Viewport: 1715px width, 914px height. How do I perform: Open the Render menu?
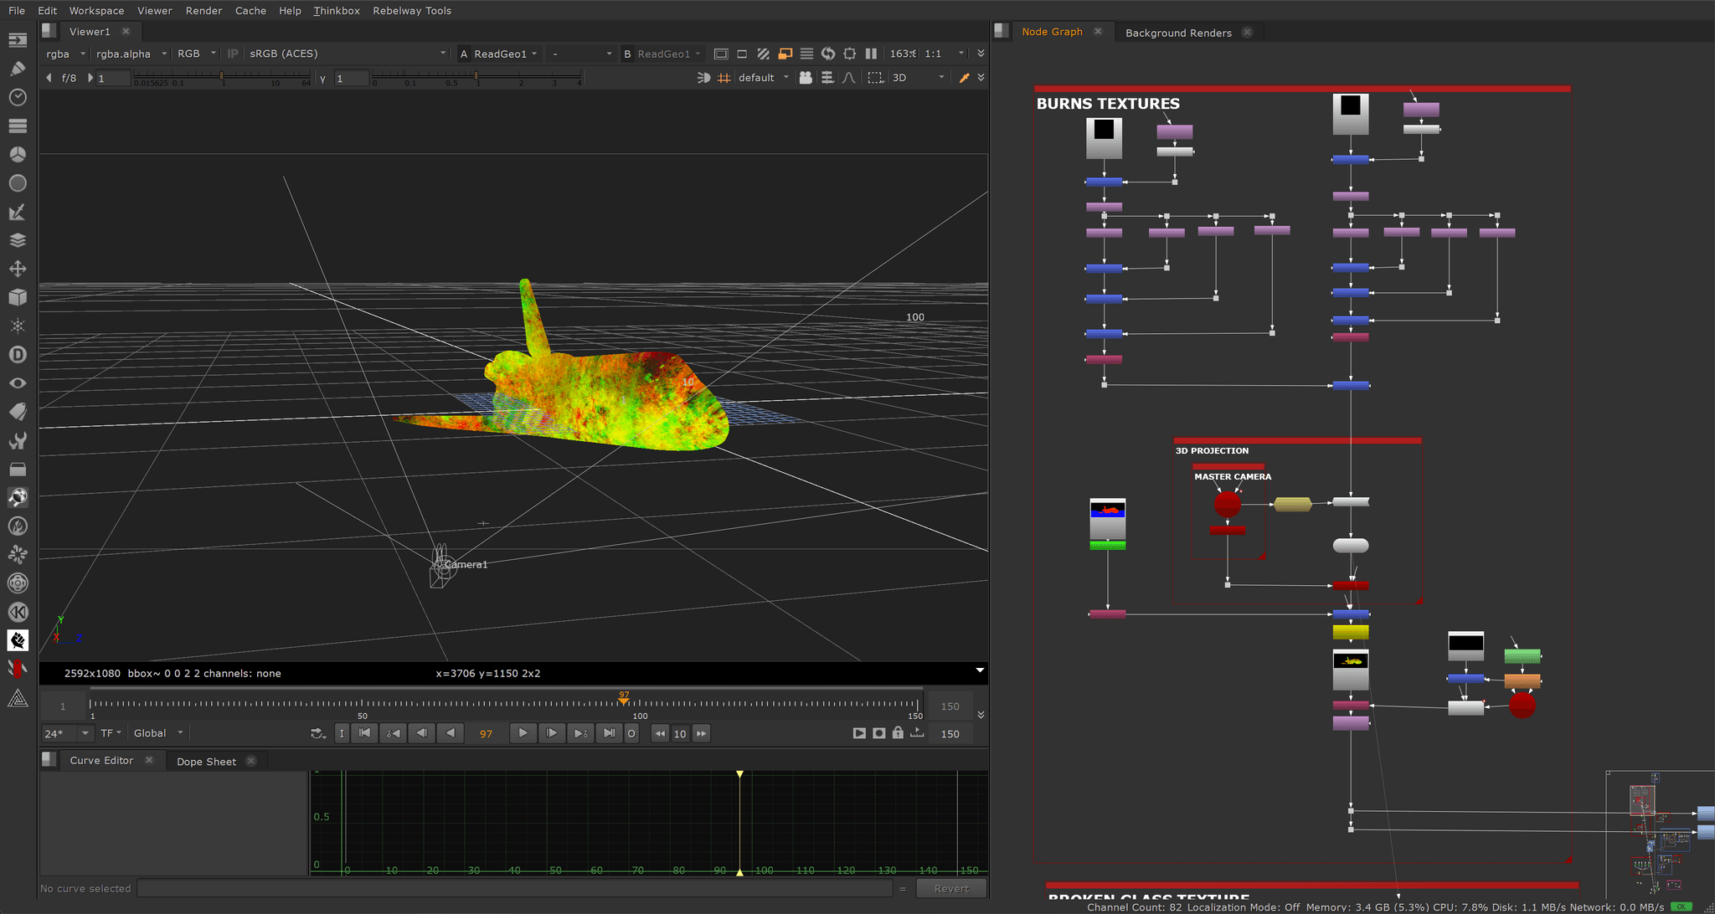click(x=203, y=11)
